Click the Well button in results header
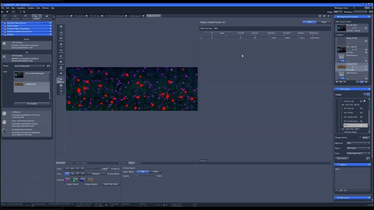 pos(309,22)
